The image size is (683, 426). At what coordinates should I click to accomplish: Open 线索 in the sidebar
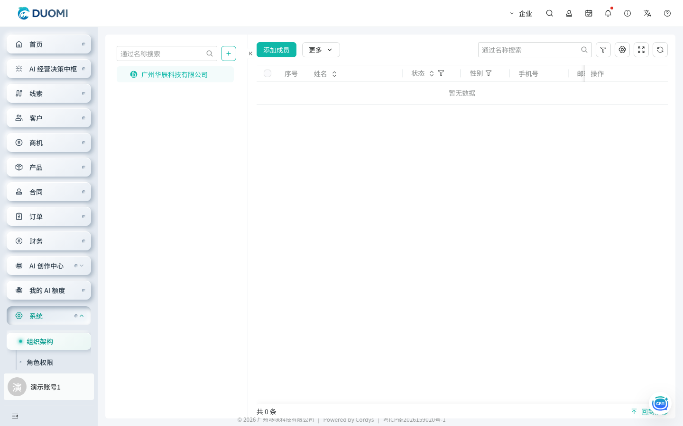pyautogui.click(x=49, y=93)
